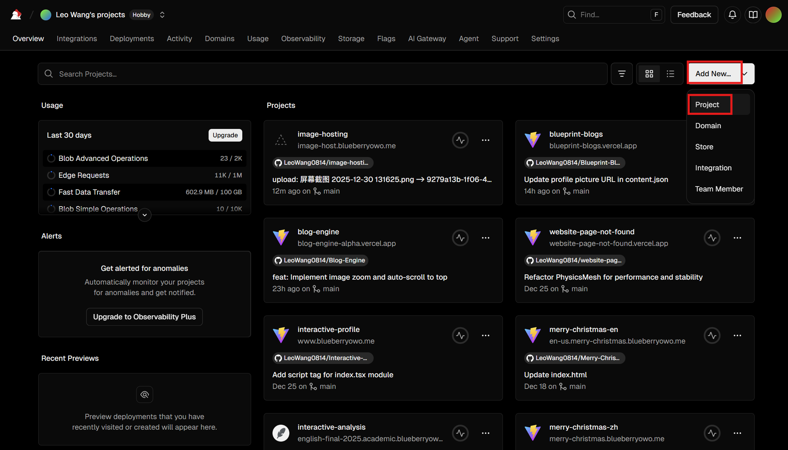Switch projects to list view
The width and height of the screenshot is (788, 450).
670,74
